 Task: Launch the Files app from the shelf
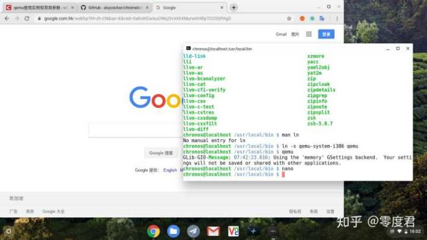tap(173, 231)
